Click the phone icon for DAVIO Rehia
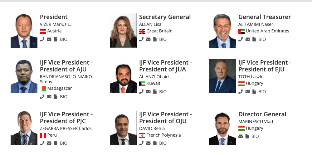Screen dimensions: 312x155 point(141,143)
